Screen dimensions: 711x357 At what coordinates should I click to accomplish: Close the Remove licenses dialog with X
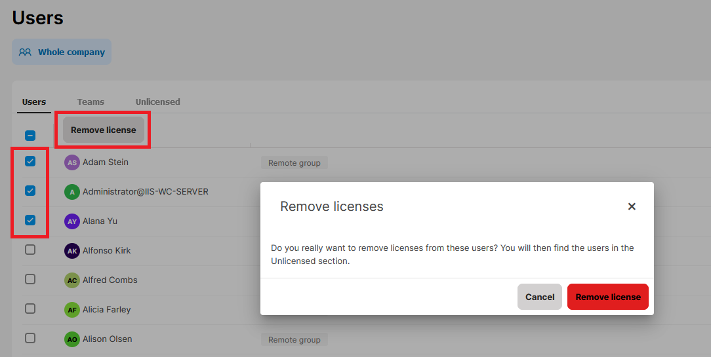click(632, 206)
